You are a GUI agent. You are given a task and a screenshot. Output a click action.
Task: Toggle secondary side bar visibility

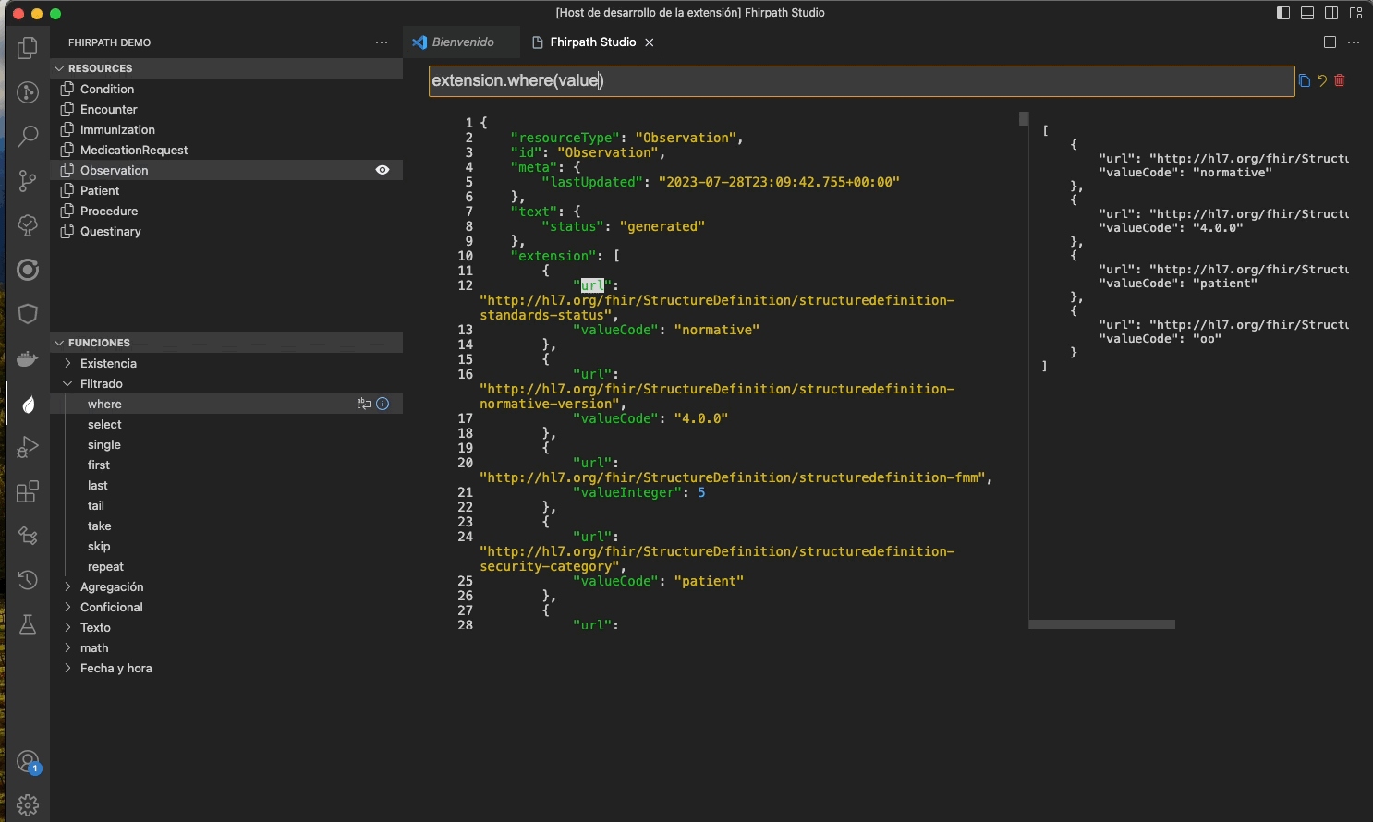pos(1331,13)
